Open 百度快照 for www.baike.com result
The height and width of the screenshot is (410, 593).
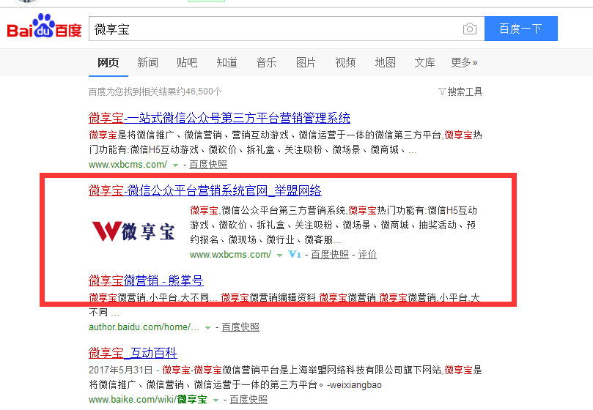[248, 400]
